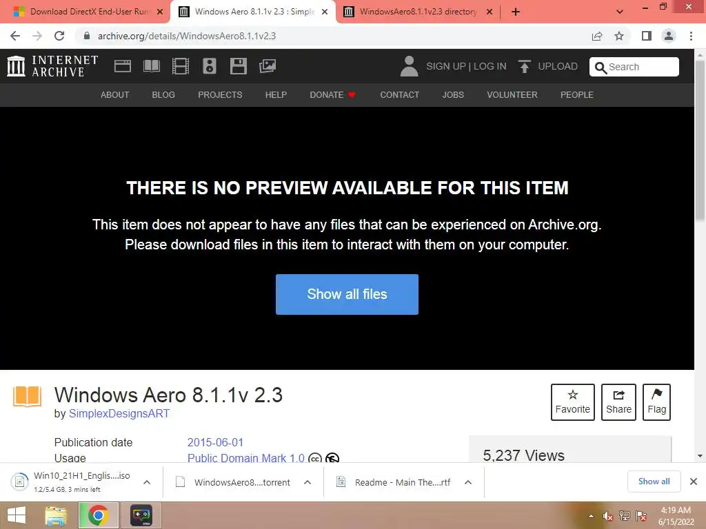Expand options for the Win10_21H1 iso download
The height and width of the screenshot is (529, 706).
147,482
